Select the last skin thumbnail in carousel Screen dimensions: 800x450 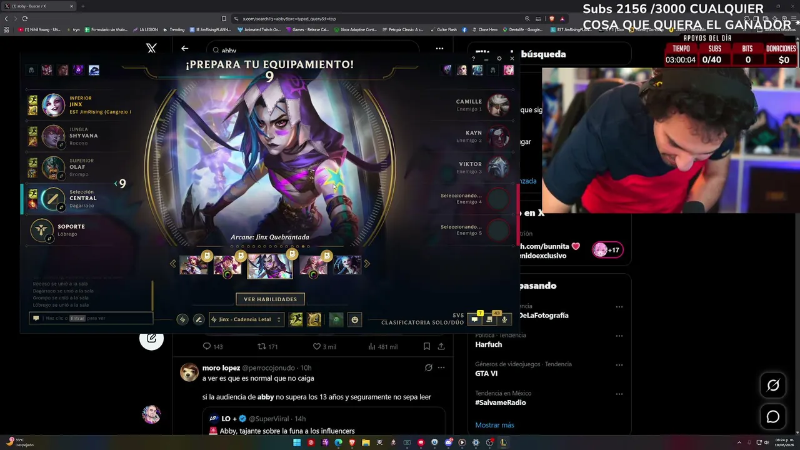point(347,265)
